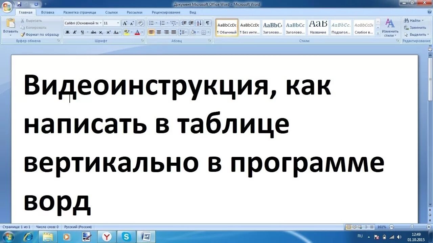Viewport: 433px width, 243px height.
Task: Click the Redo icon in quick access toolbar
Action: point(36,4)
